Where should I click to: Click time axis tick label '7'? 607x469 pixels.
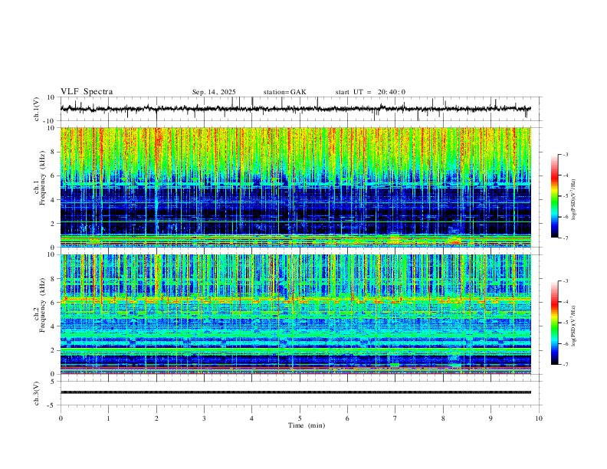395,418
